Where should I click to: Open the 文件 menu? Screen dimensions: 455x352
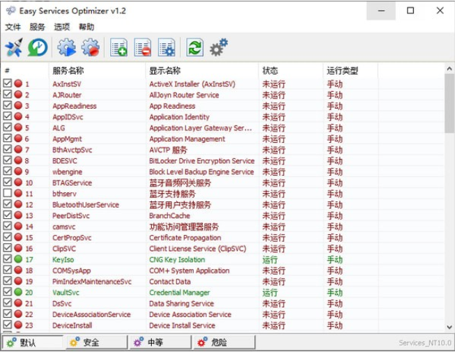[13, 27]
